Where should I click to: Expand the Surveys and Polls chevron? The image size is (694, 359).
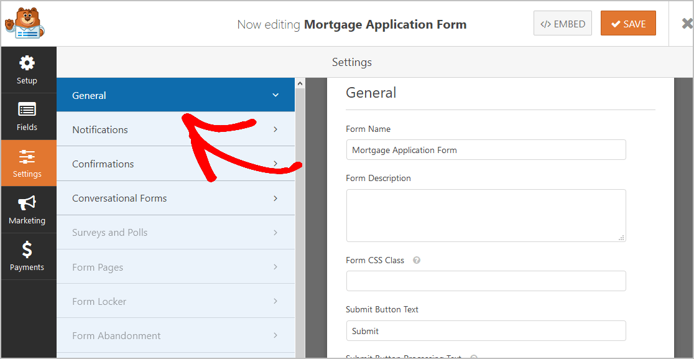275,233
